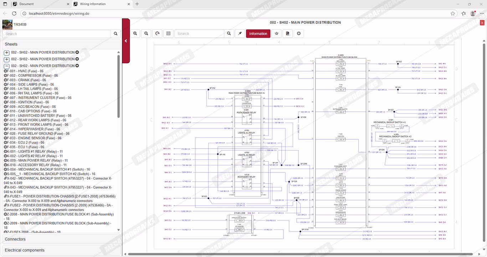Click the diagram search magnifier button

point(229,33)
